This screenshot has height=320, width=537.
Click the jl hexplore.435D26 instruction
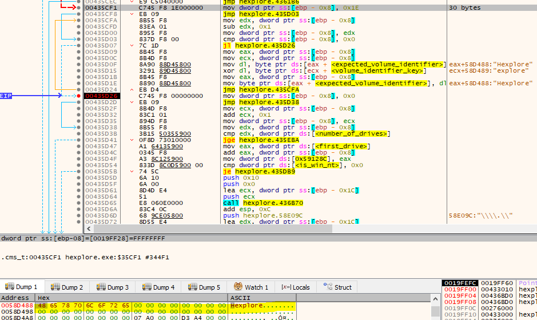click(258, 46)
